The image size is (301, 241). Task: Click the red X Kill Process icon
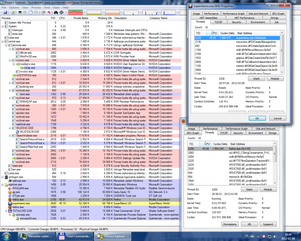point(49,12)
